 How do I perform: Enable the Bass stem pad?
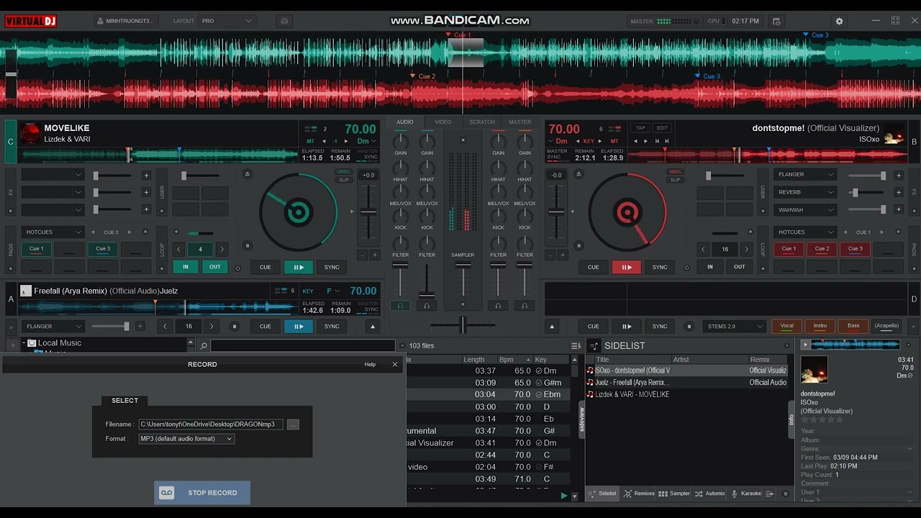[853, 326]
